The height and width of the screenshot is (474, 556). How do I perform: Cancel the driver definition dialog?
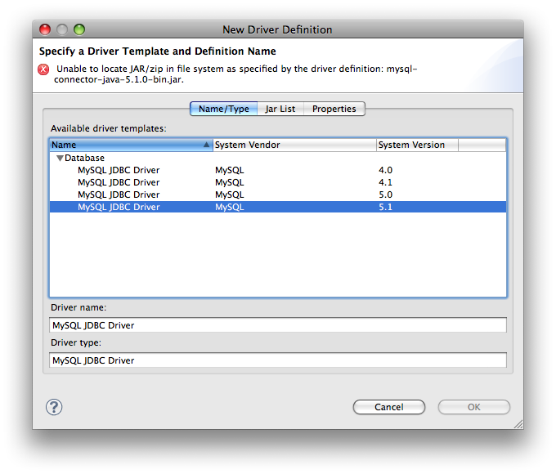click(x=389, y=407)
